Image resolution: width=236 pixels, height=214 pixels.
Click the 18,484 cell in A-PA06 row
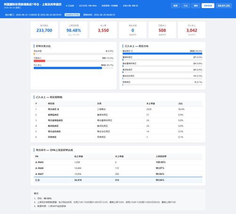[78, 168]
